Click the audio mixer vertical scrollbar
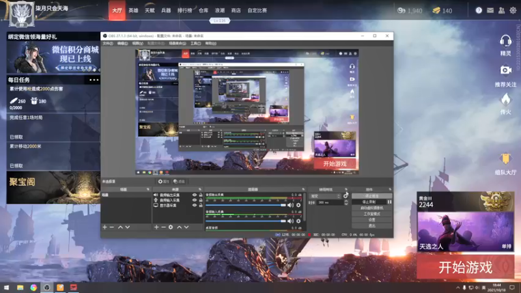521x293 pixels. click(x=305, y=206)
